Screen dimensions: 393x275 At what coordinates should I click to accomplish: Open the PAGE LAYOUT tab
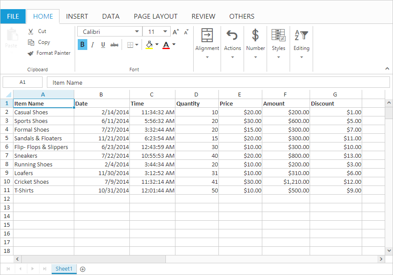[155, 16]
